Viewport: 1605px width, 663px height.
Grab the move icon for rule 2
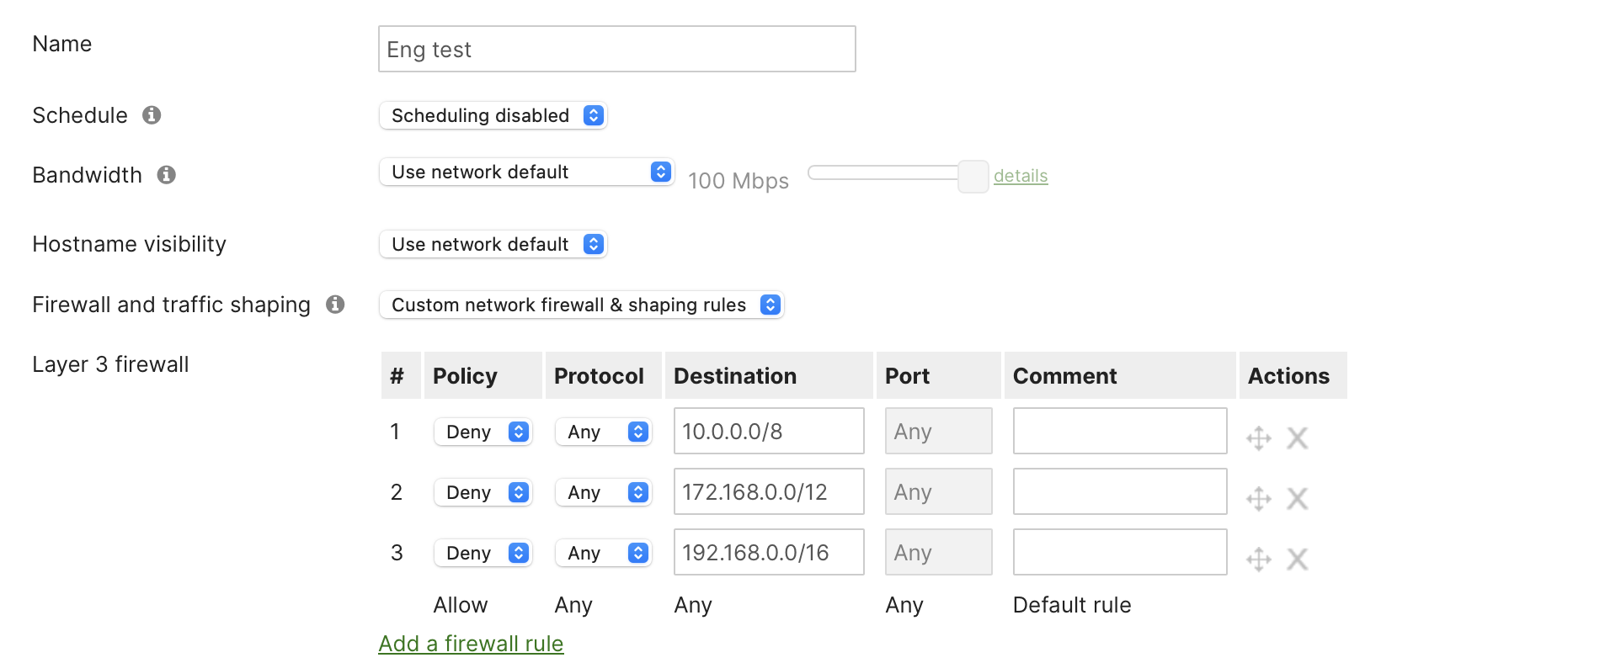coord(1259,498)
